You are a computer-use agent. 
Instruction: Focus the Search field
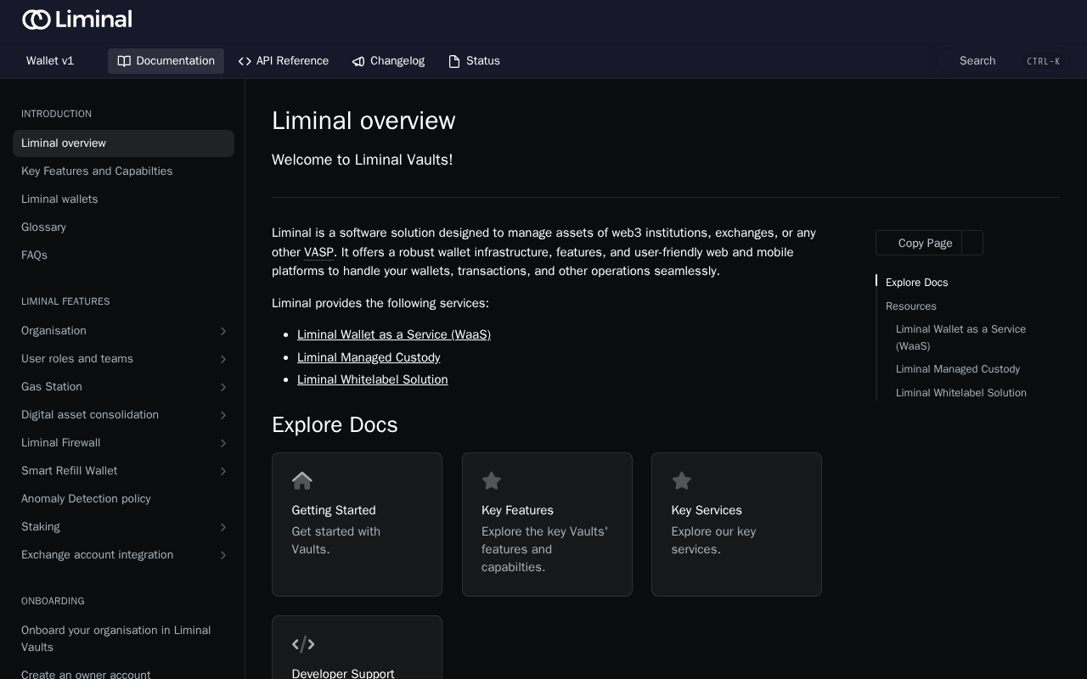pyautogui.click(x=1002, y=61)
